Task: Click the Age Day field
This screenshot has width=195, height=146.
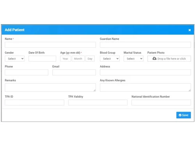Action: 90,58
